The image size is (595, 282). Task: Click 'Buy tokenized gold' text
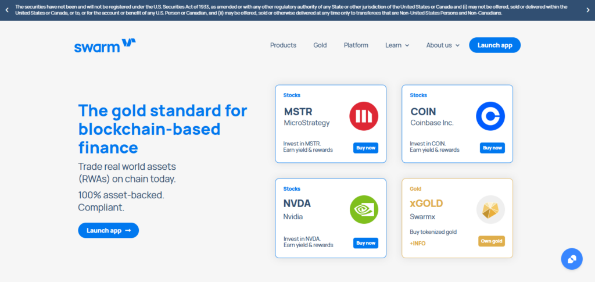pos(433,231)
